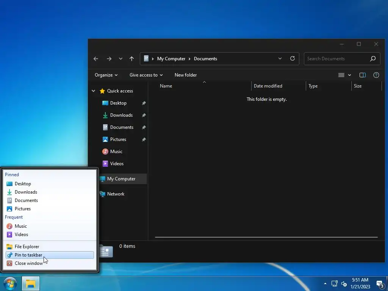Choose Close window in the jump list
388x291 pixels.
(x=50, y=263)
